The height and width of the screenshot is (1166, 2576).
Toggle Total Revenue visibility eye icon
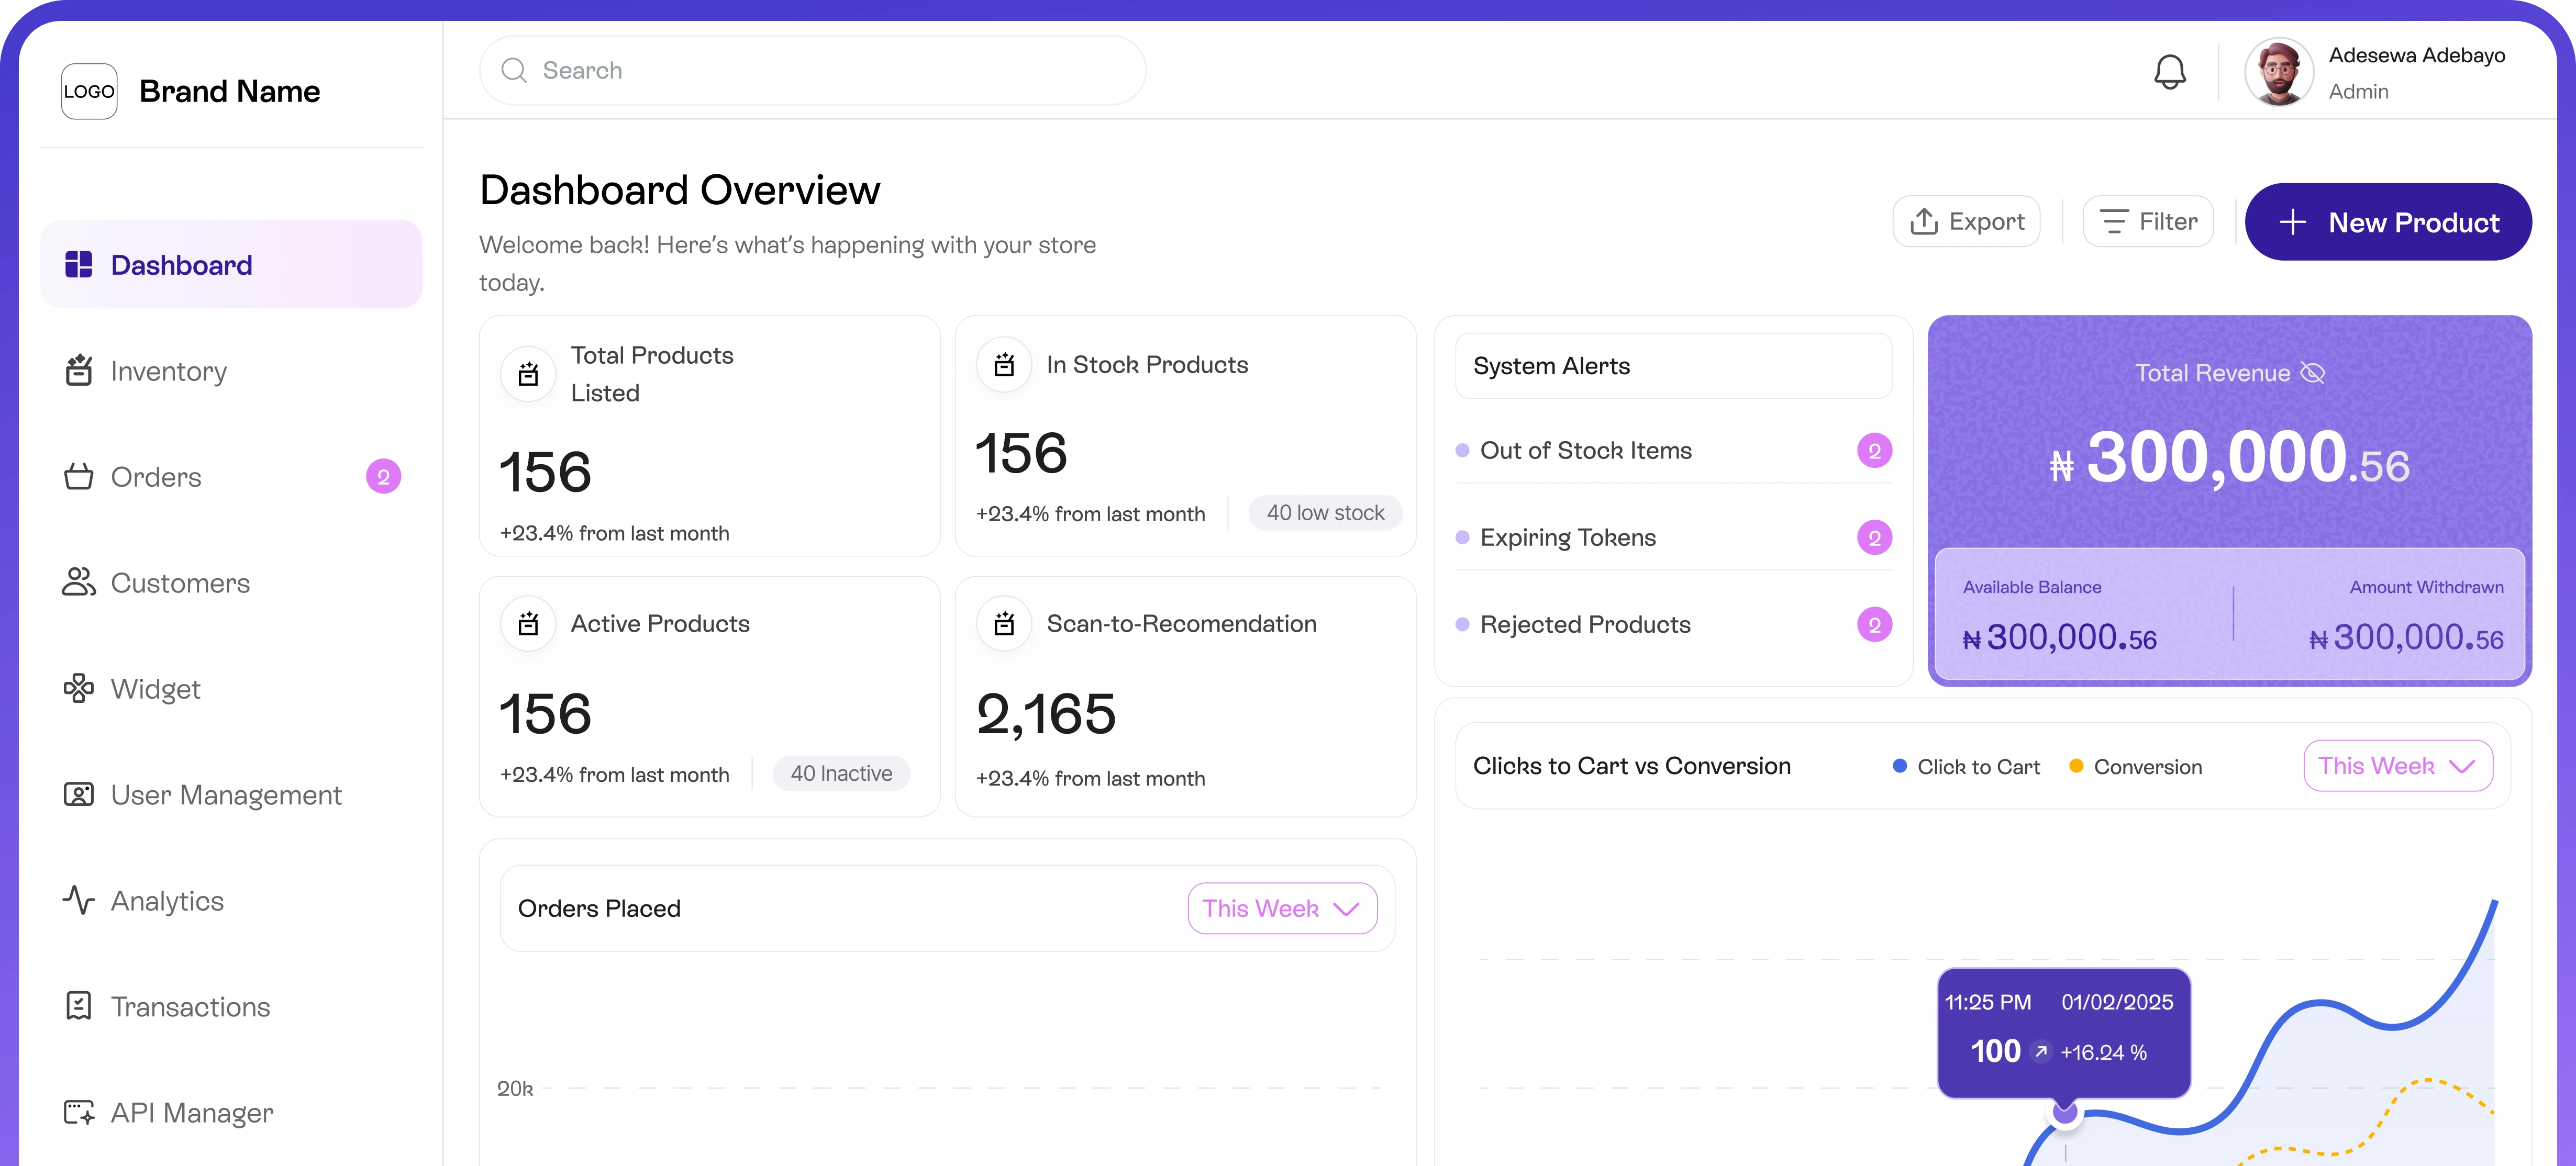click(x=2312, y=373)
